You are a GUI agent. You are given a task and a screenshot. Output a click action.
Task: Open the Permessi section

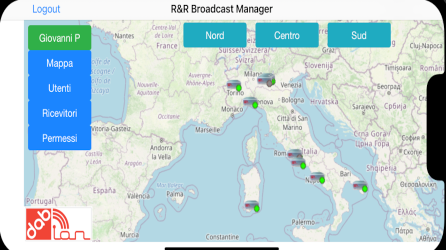click(x=60, y=138)
